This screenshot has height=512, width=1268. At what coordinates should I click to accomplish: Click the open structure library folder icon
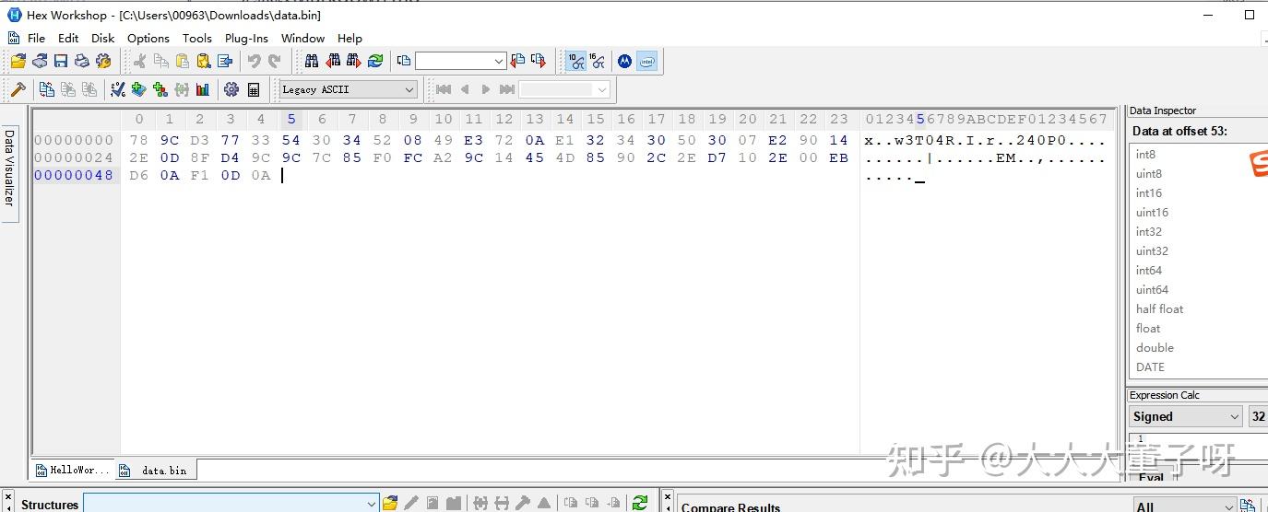pos(390,503)
